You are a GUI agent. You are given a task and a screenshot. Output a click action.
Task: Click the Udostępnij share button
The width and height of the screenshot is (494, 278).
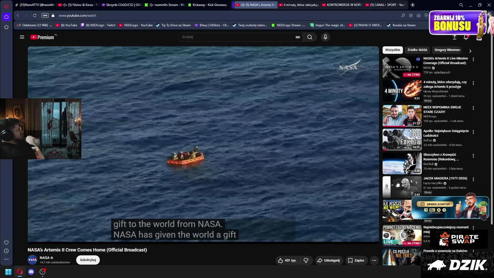pyautogui.click(x=328, y=261)
